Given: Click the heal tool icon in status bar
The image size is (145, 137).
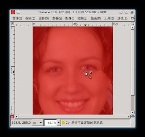Looking at the screenshot, I should pyautogui.click(x=63, y=123).
